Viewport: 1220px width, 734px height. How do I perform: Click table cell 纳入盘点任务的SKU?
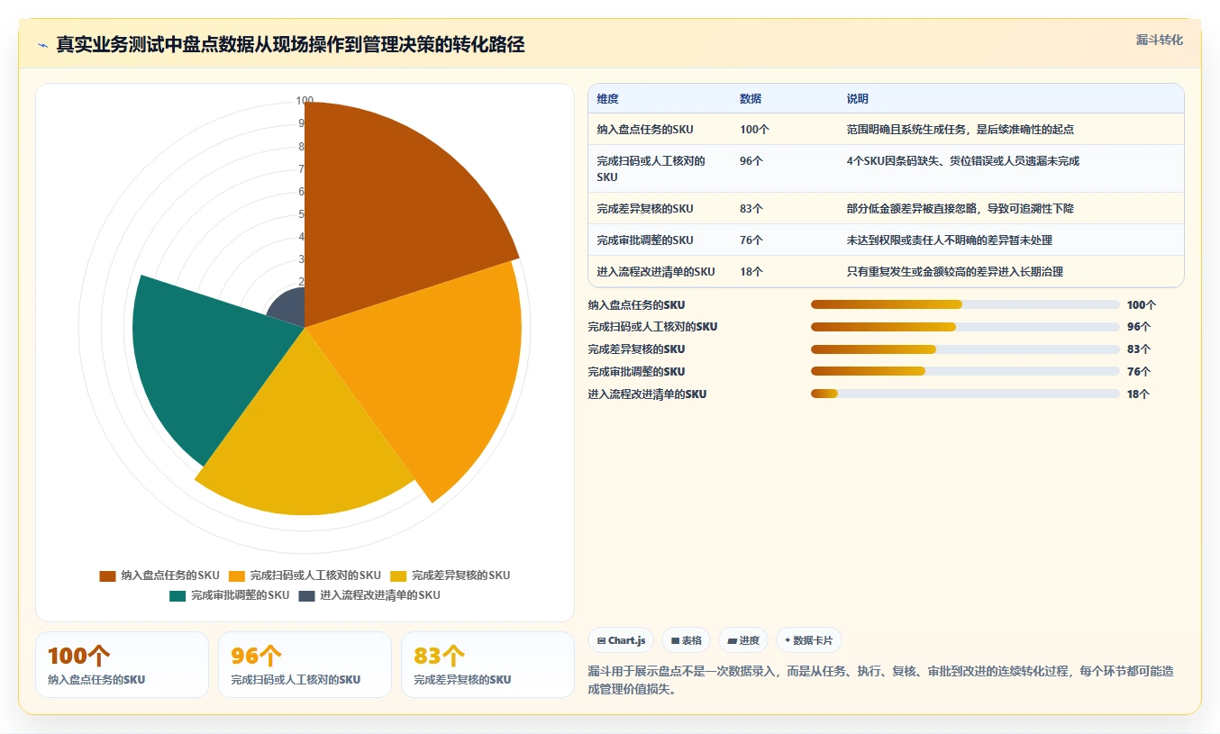pyautogui.click(x=645, y=130)
